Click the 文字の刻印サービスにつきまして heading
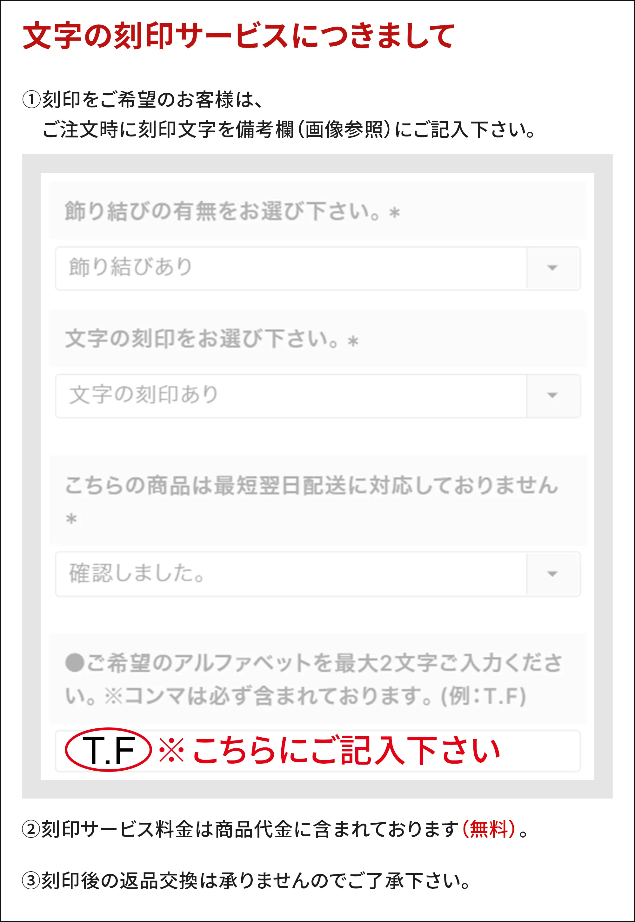This screenshot has height=922, width=635. (239, 36)
